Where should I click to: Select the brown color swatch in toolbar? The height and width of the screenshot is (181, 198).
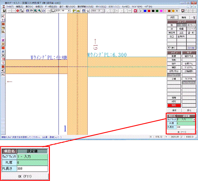(x=169, y=11)
